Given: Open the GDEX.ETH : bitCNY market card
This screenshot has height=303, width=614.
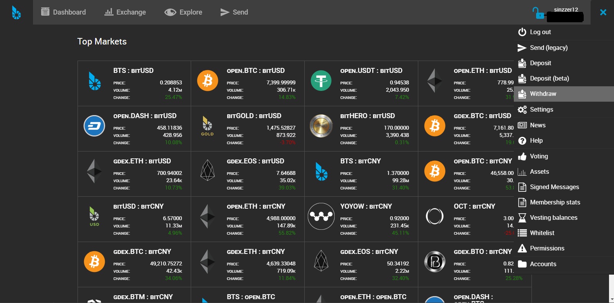Looking at the screenshot, I should click(248, 265).
